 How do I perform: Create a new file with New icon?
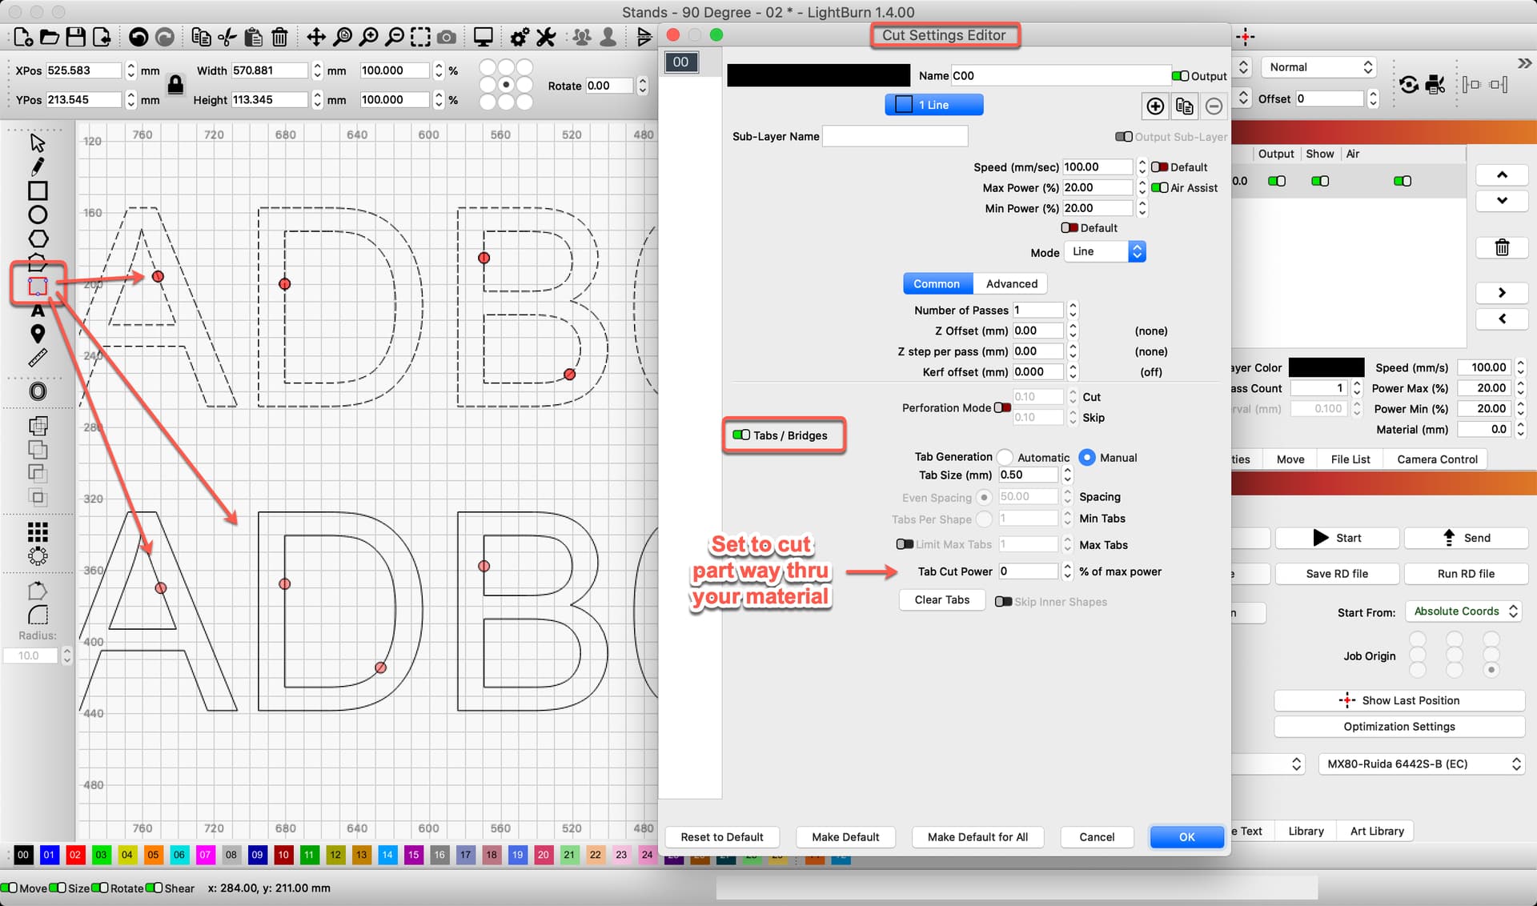click(23, 37)
